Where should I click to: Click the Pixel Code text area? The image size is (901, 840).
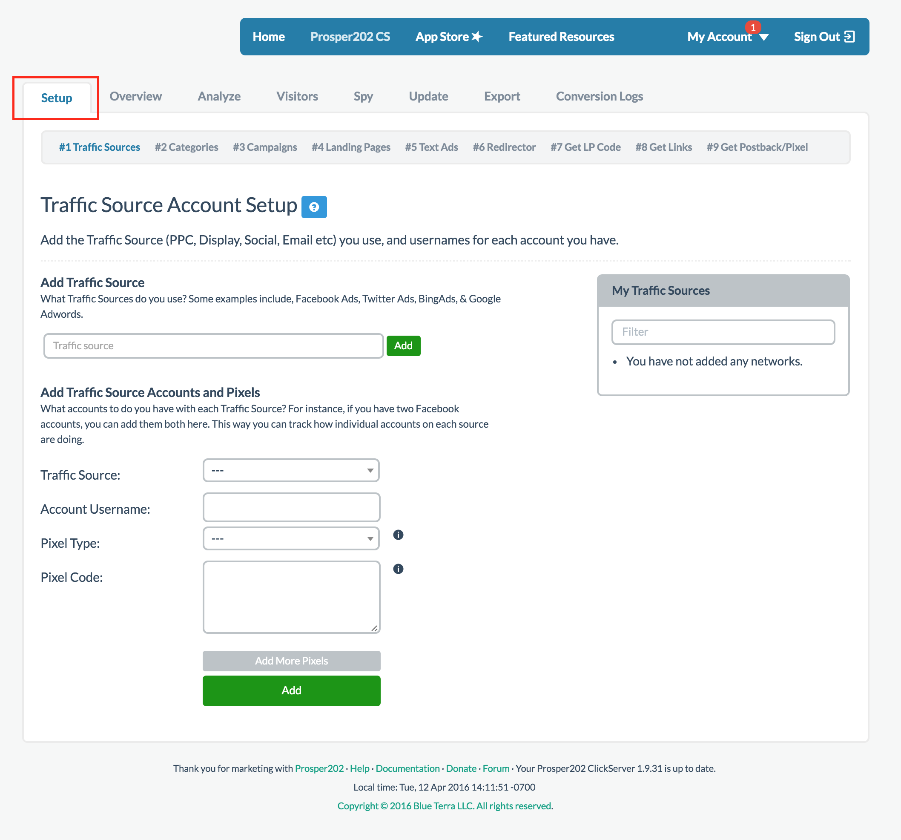[x=291, y=597]
